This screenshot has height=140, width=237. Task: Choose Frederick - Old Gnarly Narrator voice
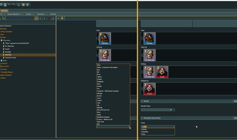pyautogui.click(x=108, y=91)
